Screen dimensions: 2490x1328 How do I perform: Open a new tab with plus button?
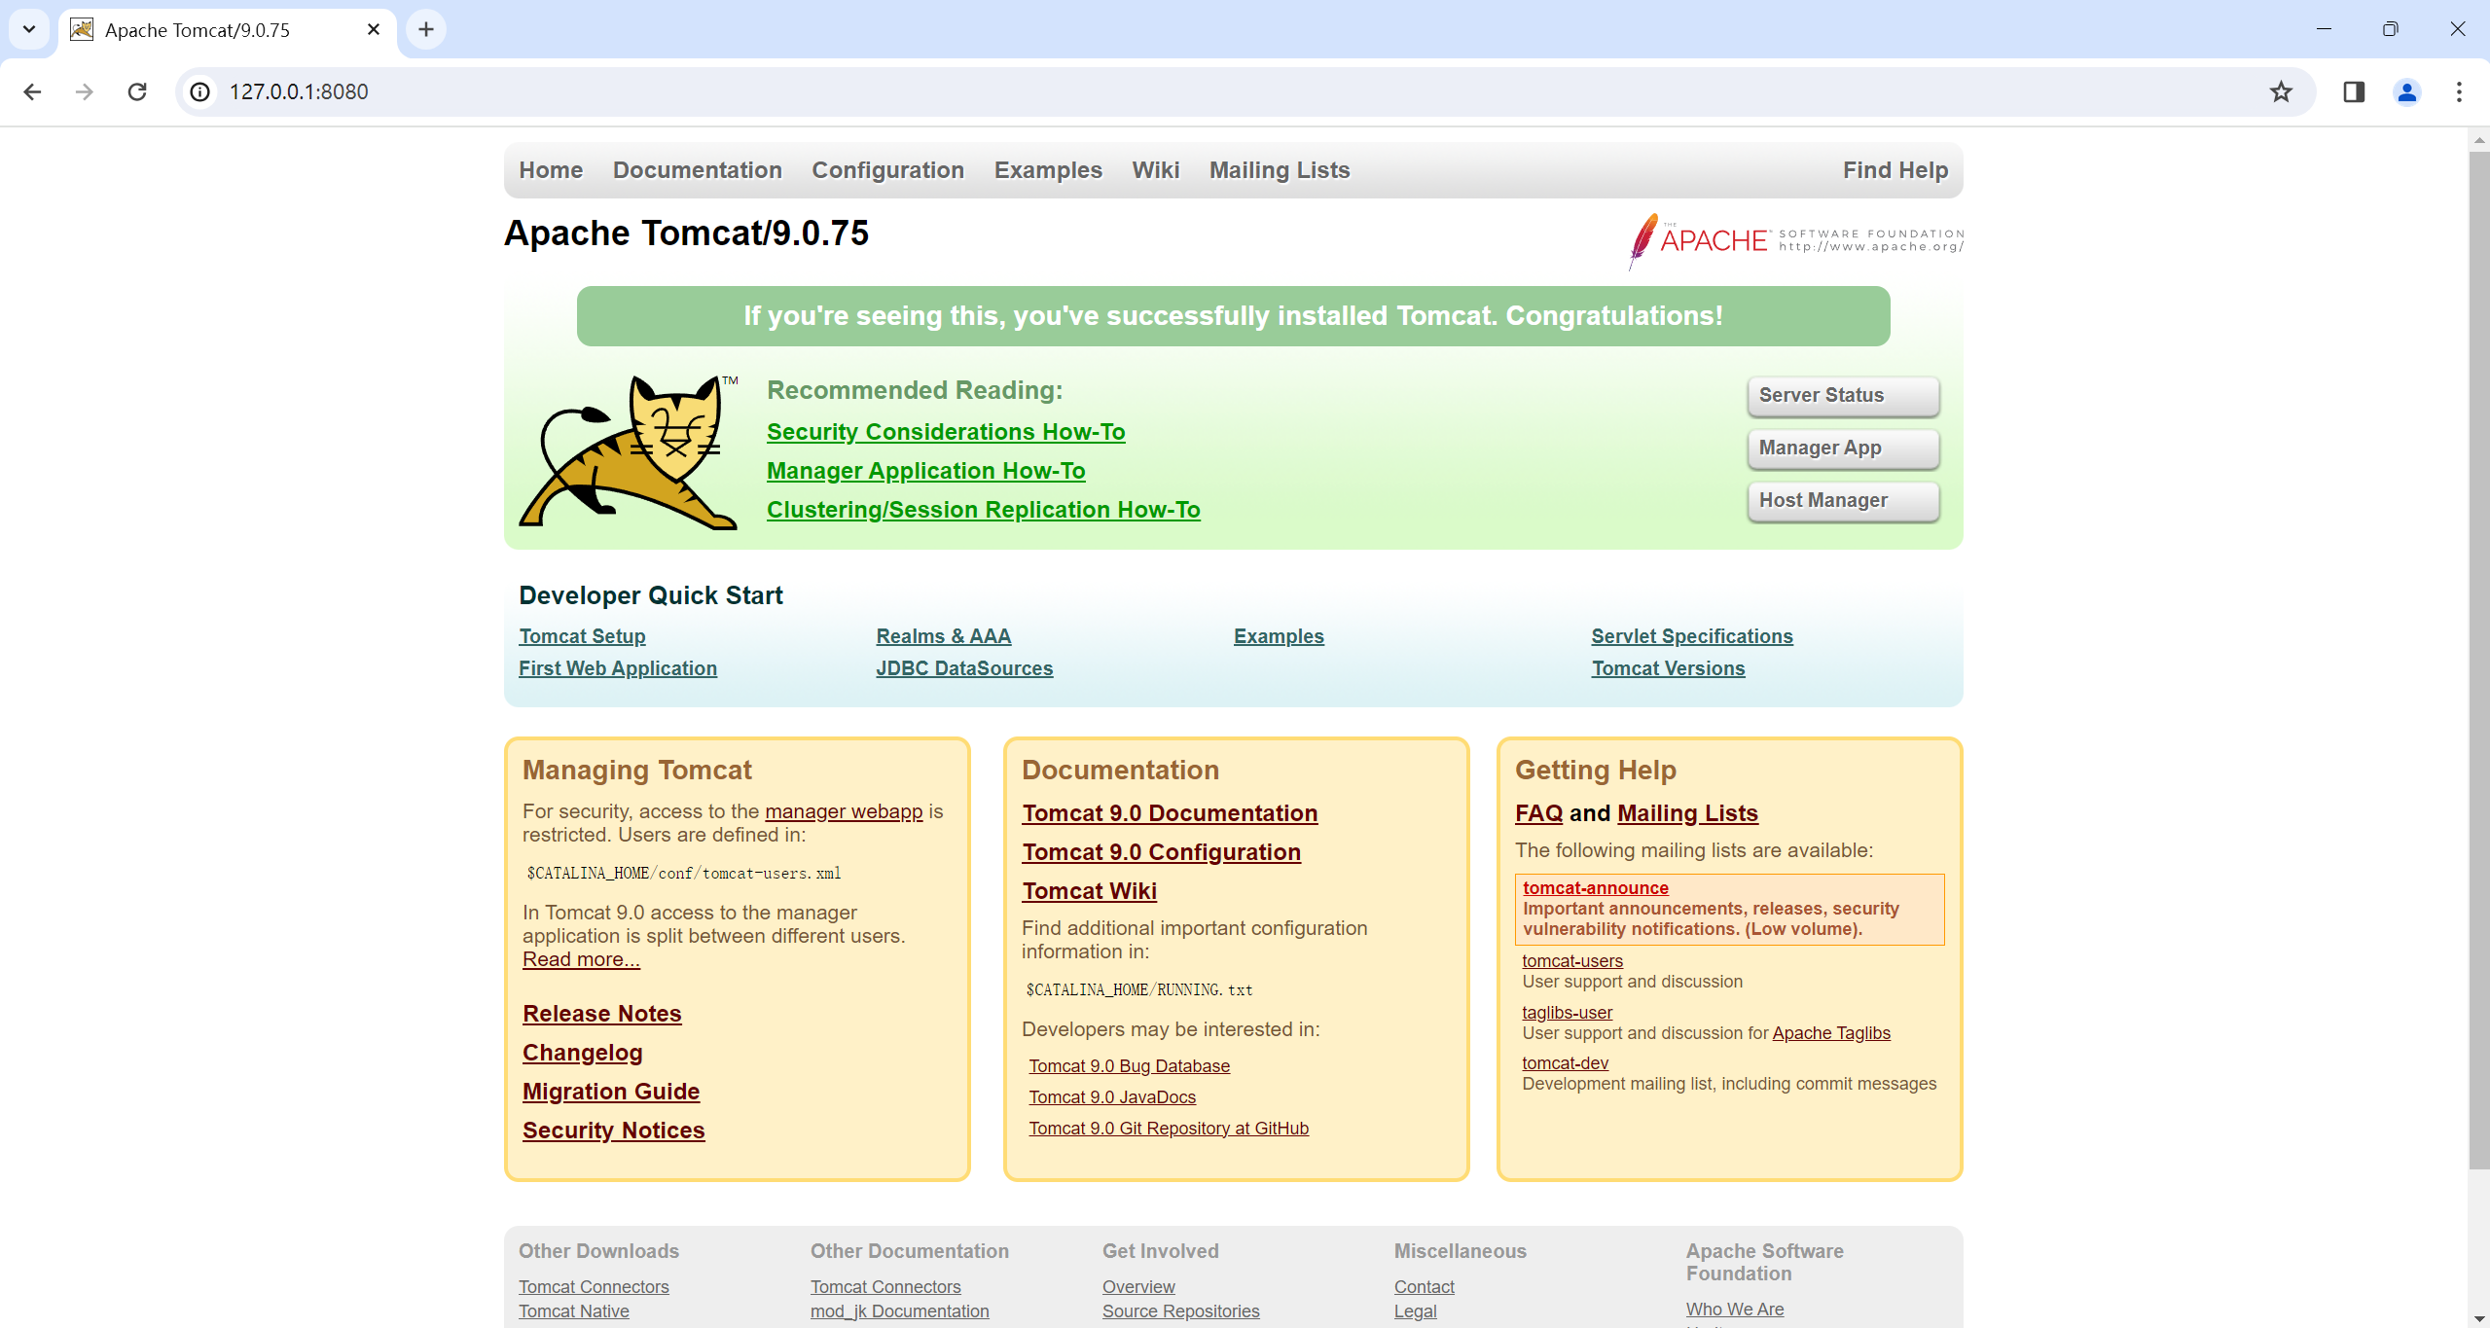[x=426, y=29]
